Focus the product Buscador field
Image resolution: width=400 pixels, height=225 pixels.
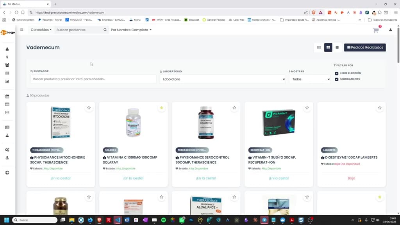93,79
